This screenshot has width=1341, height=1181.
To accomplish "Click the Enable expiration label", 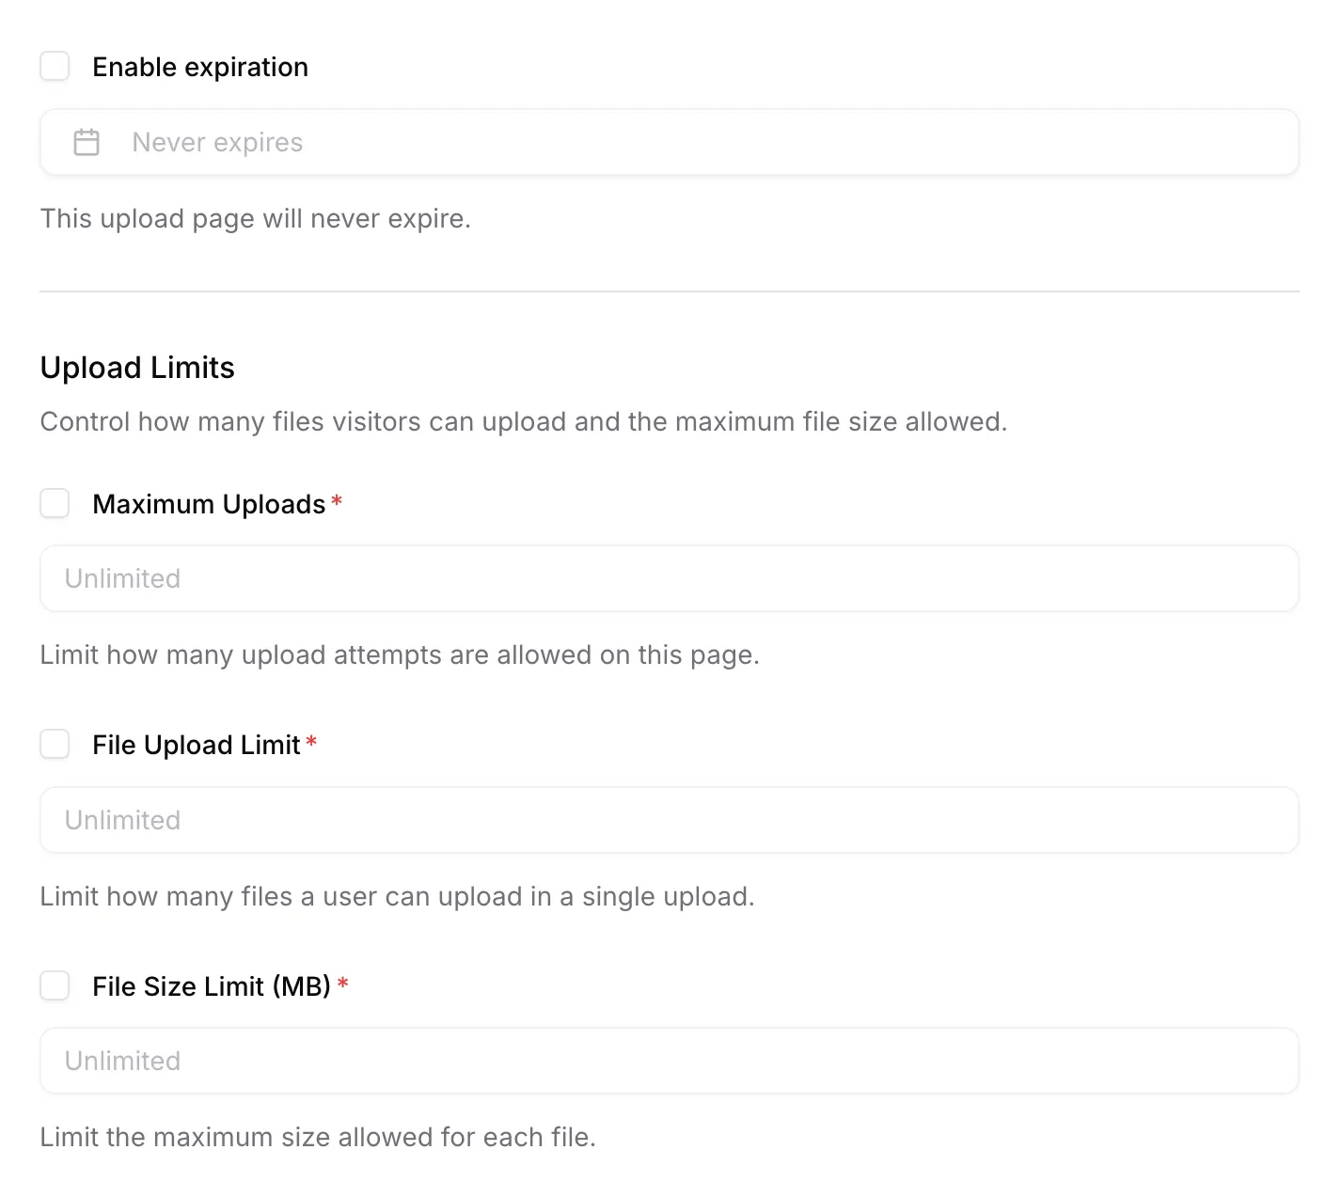I will coord(199,66).
